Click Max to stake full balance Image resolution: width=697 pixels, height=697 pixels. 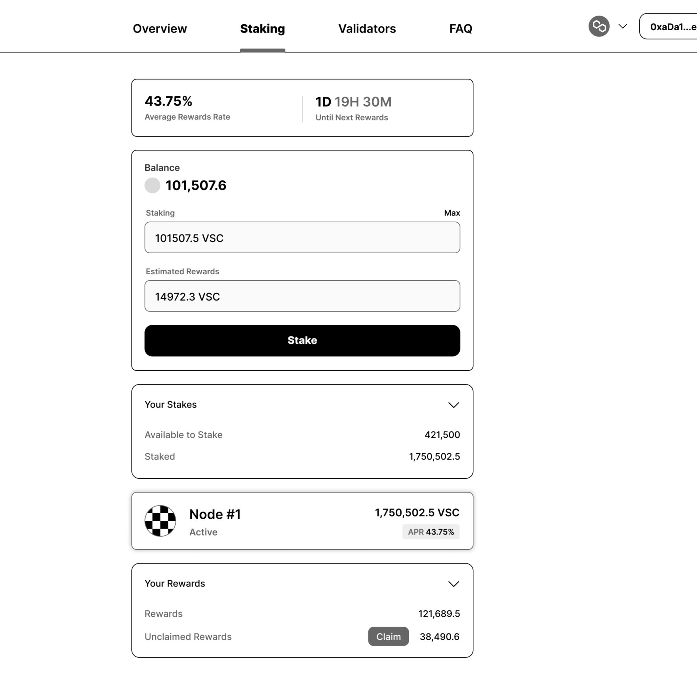point(452,213)
